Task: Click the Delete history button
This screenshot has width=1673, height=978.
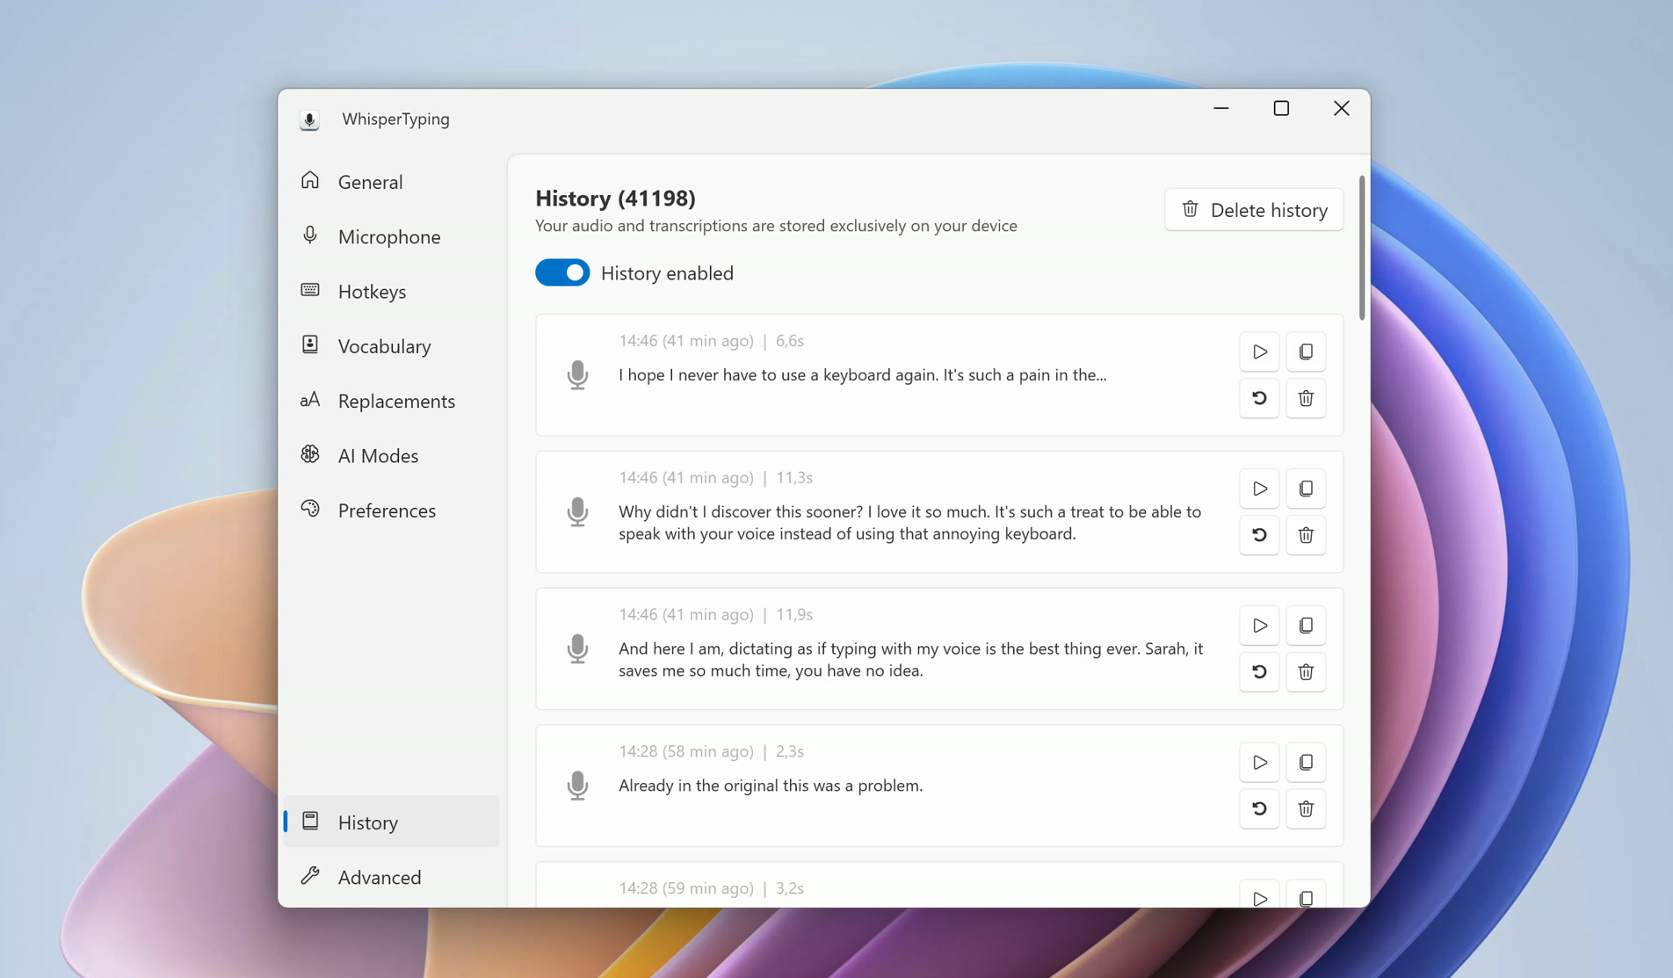Action: 1254,209
